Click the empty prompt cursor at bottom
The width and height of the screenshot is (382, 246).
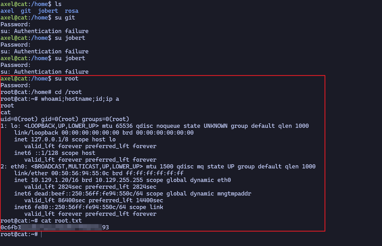pyautogui.click(x=41, y=234)
